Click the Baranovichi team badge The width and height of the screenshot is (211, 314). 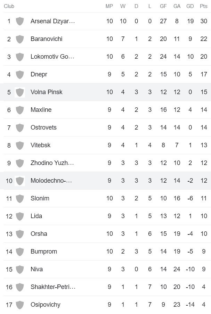click(x=20, y=39)
